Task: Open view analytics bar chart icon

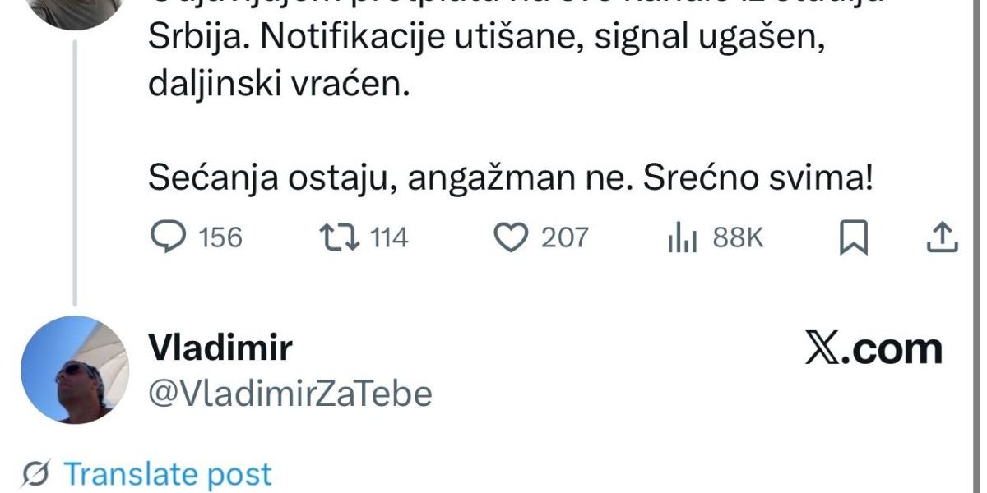Action: pyautogui.click(x=682, y=238)
